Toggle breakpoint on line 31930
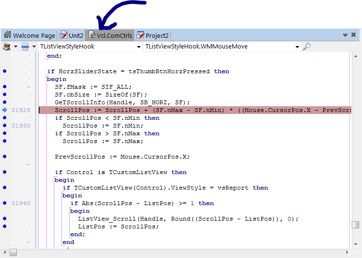This screenshot has width=362, height=258. point(5,126)
